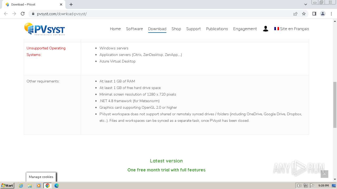Toggle the browser side panel
Screen dimensions: 337x189
pyautogui.click(x=314, y=14)
